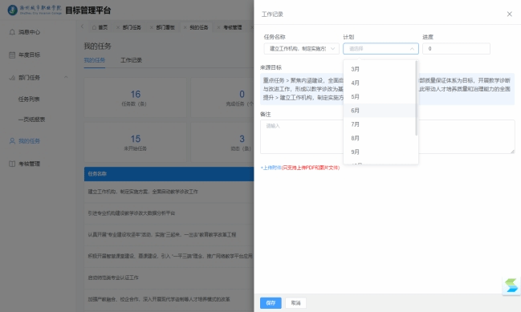Image resolution: width=521 pixels, height=312 pixels.
Task: Switch to the 工作记录 tab
Action: point(131,60)
